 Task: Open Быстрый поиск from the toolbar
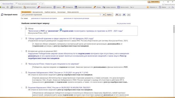click(x=16, y=7)
